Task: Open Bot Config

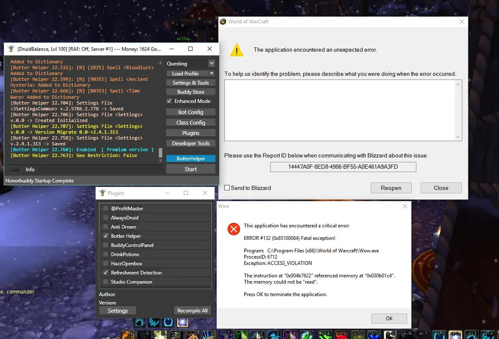Action: (x=191, y=112)
